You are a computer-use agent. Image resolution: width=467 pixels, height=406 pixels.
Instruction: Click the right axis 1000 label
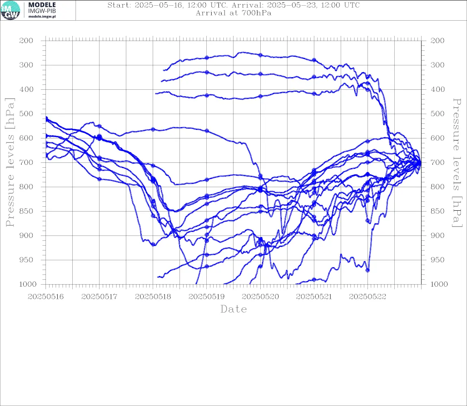tap(439, 284)
